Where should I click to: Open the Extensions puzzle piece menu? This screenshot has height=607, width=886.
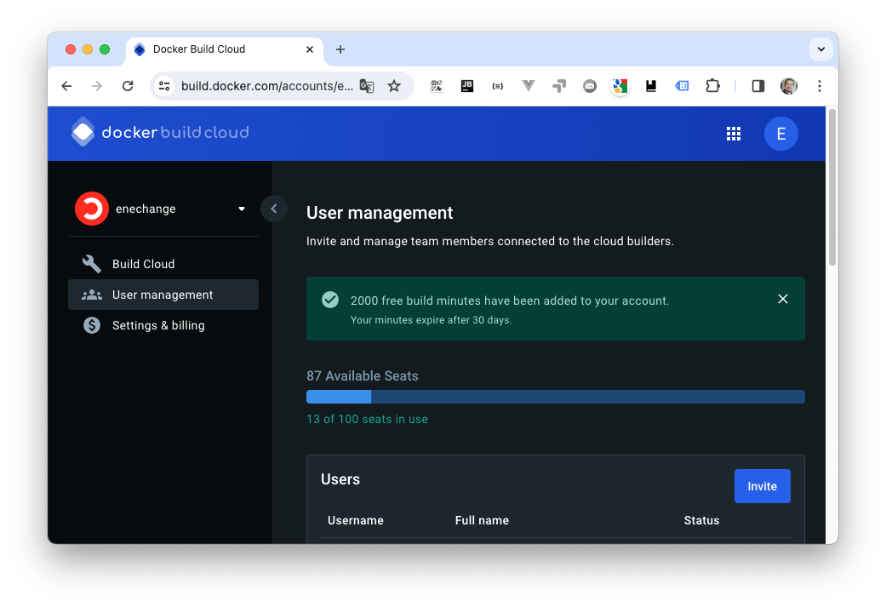(712, 86)
